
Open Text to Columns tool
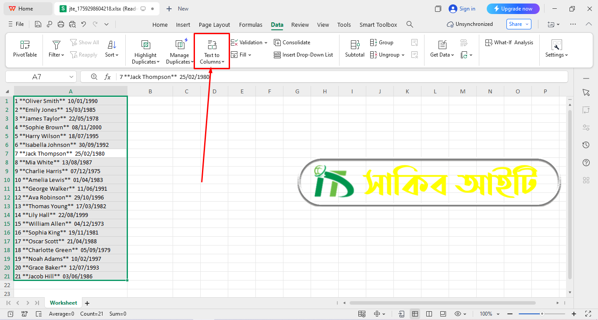point(212,52)
